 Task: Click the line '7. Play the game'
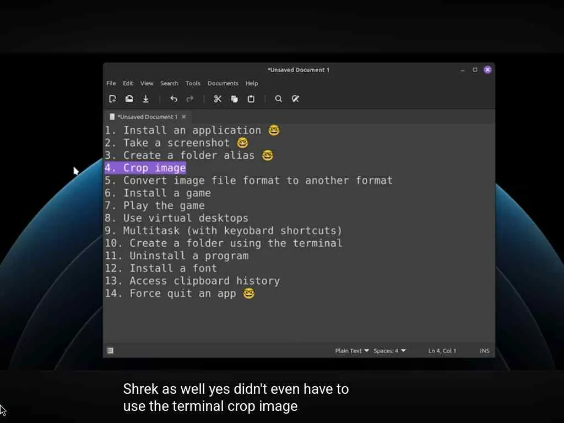155,205
